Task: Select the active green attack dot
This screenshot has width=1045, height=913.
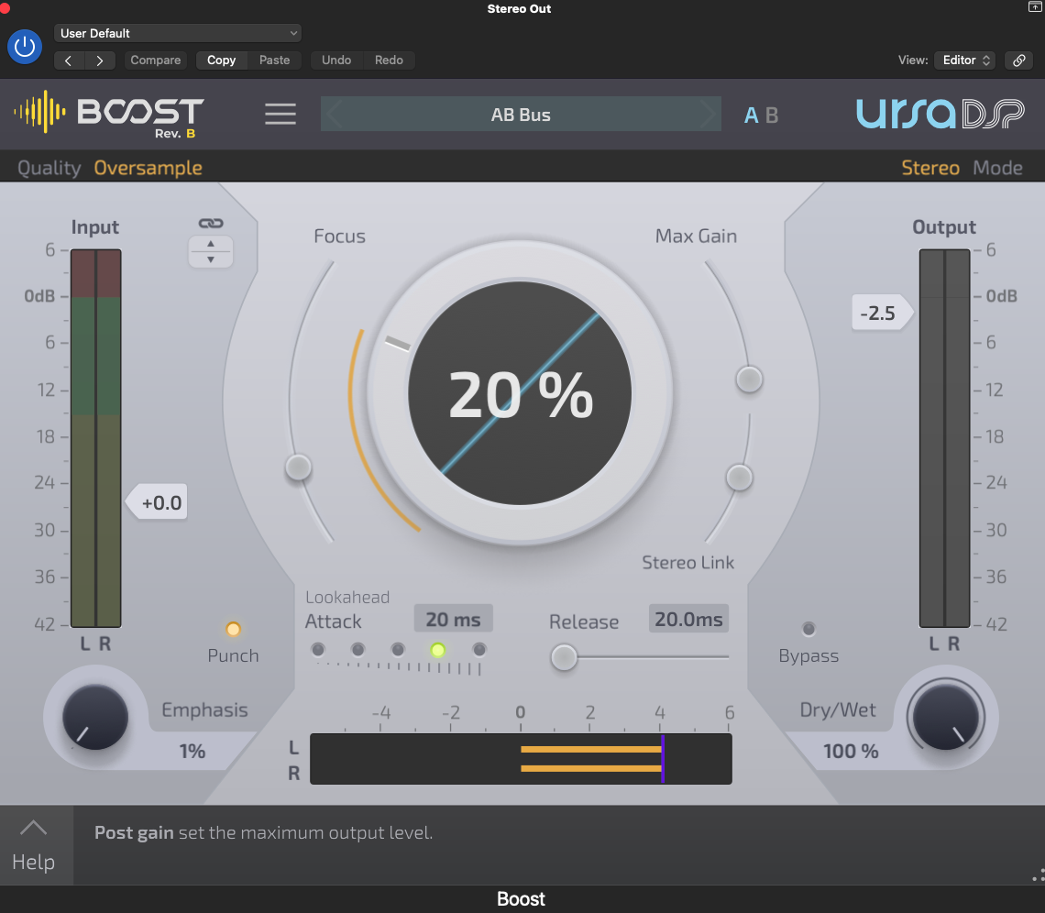Action: click(x=438, y=650)
